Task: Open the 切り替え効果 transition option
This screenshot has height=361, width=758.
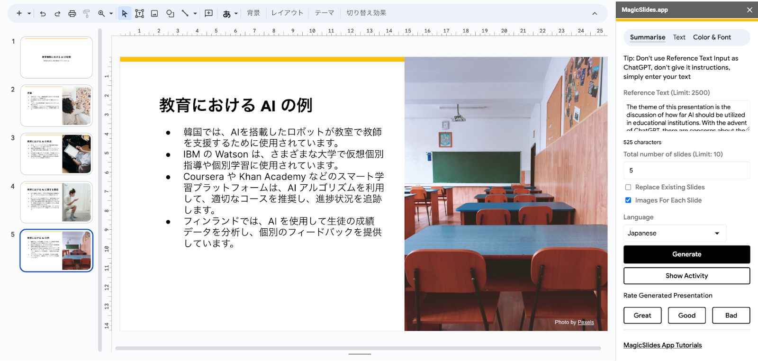Action: tap(366, 13)
